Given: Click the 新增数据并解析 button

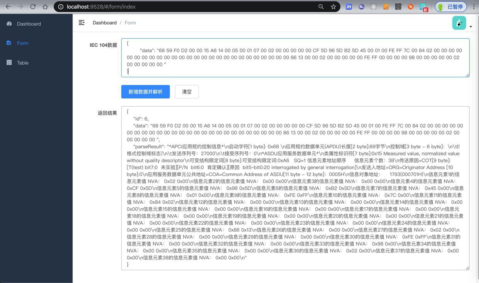Looking at the screenshot, I should click(x=146, y=92).
